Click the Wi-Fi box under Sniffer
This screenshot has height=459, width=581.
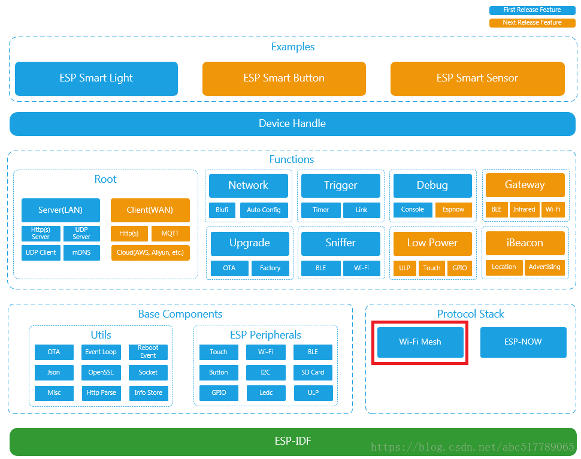point(362,268)
